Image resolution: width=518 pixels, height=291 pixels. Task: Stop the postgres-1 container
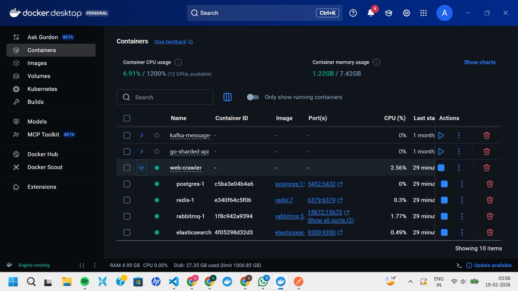[444, 184]
